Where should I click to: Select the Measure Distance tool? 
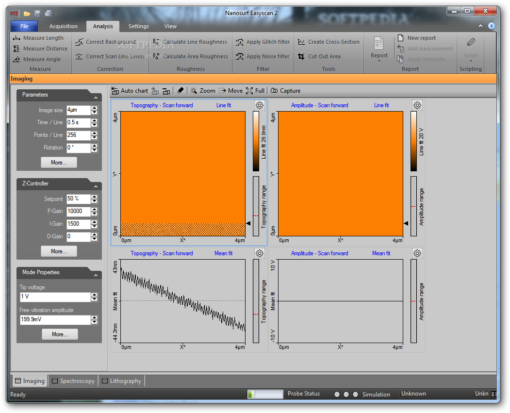coord(40,49)
